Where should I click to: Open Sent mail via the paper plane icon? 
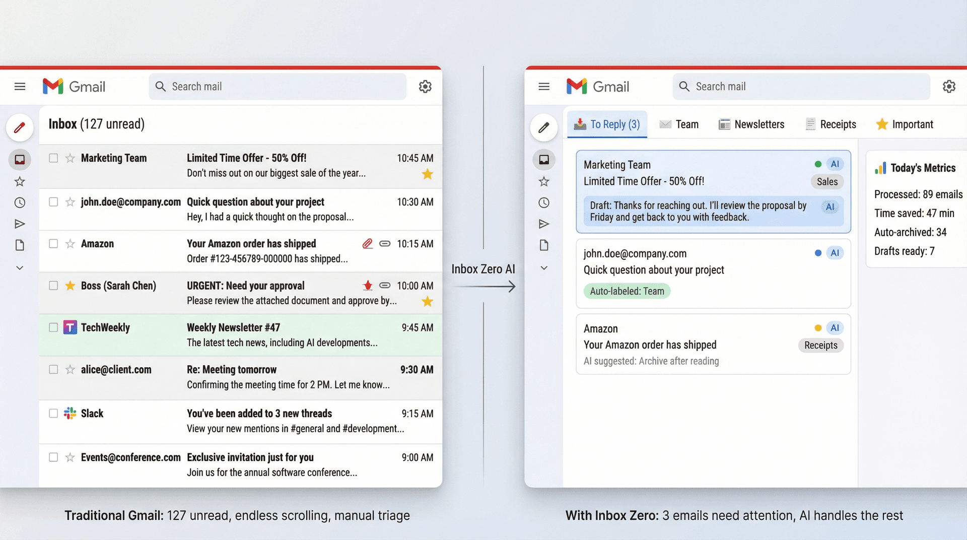coord(20,224)
